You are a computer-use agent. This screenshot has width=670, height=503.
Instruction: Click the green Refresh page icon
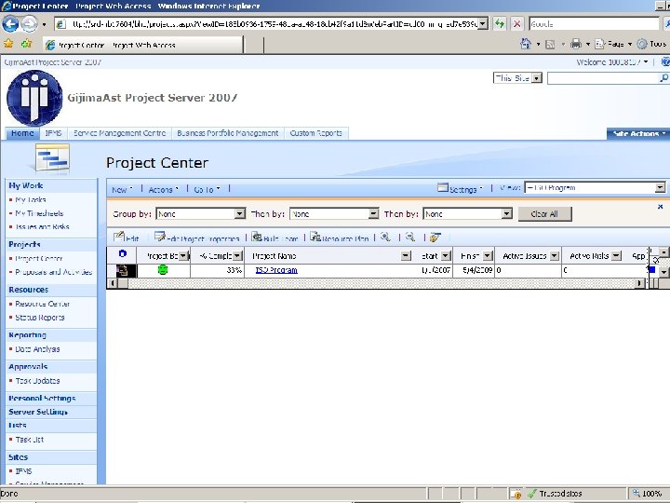click(x=500, y=24)
